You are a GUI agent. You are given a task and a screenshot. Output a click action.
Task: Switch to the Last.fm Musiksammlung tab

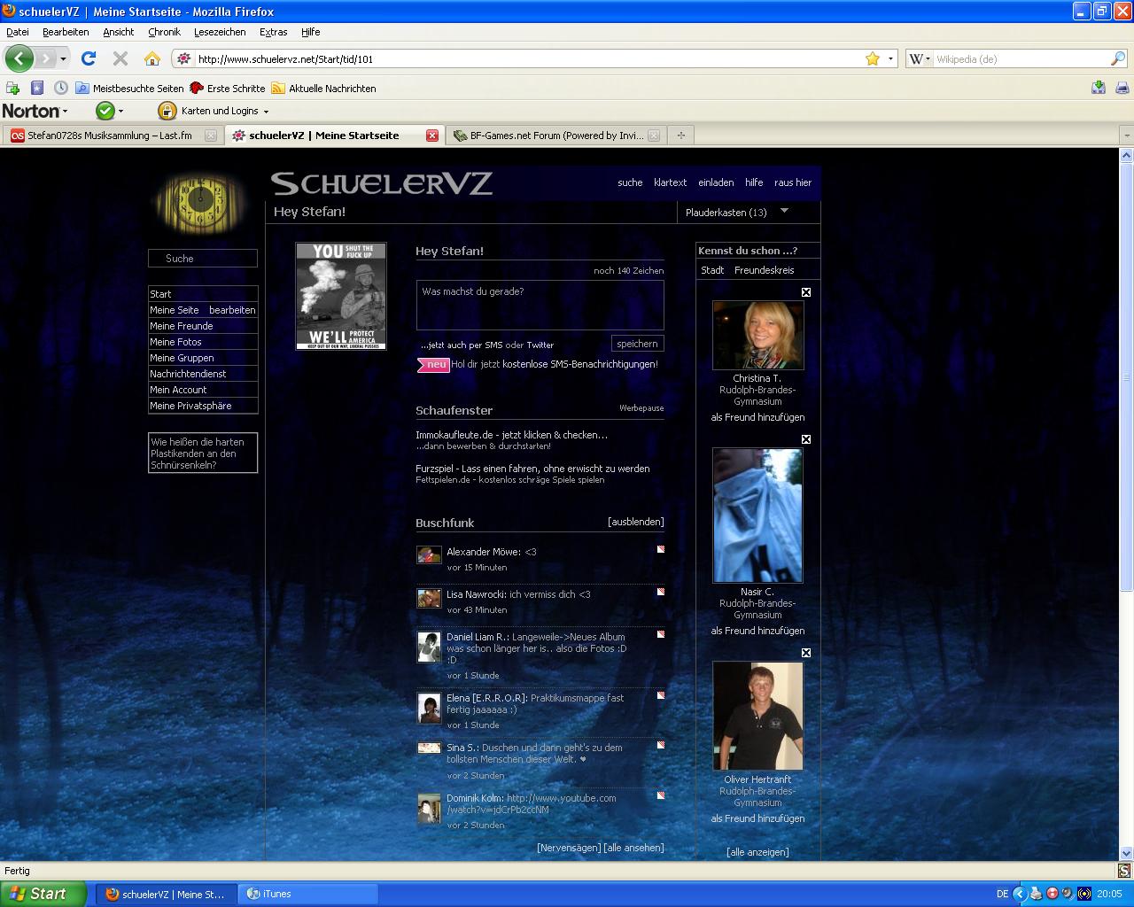[110, 136]
